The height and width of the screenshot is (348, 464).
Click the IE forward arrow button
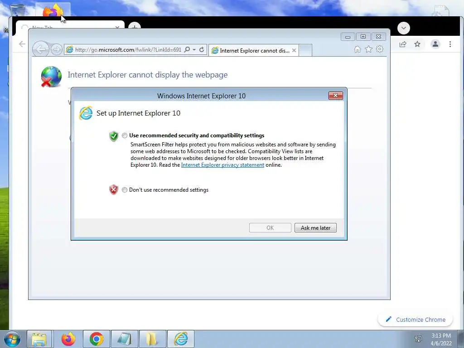(56, 49)
